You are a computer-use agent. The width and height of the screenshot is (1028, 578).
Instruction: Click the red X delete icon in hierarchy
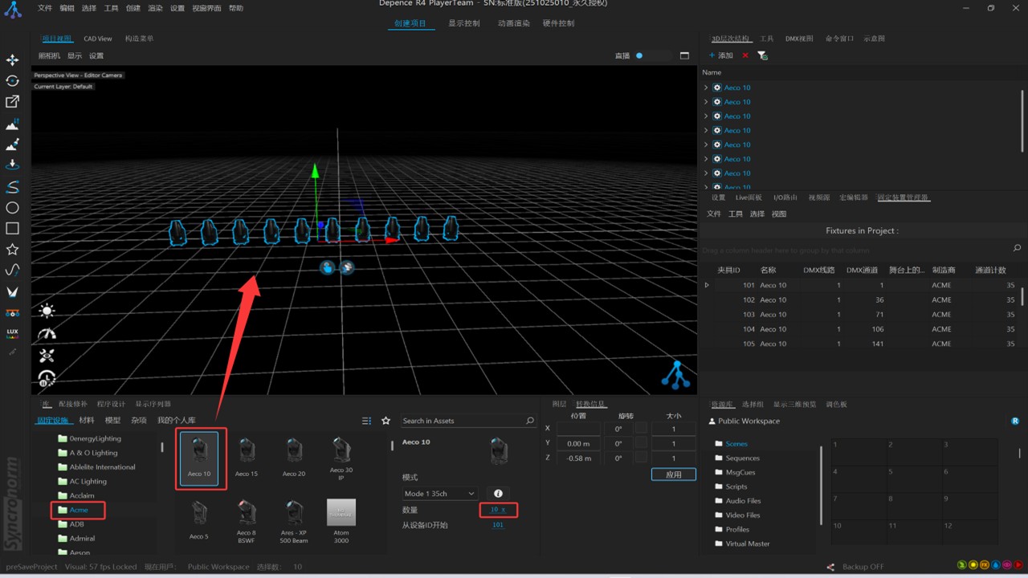[x=745, y=55]
